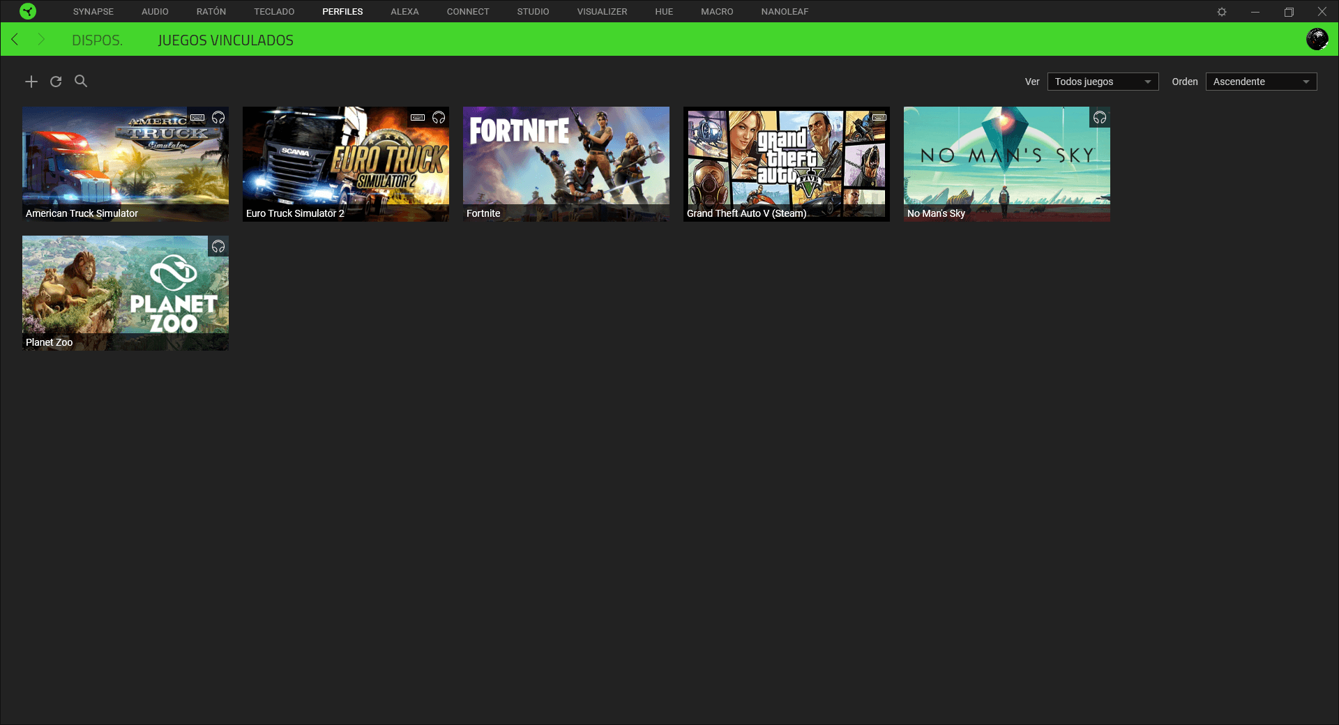
Task: Open the NANOLEAF tab
Action: pyautogui.click(x=785, y=12)
